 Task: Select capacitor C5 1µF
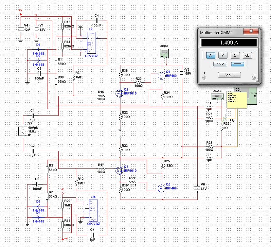pyautogui.click(x=93, y=235)
